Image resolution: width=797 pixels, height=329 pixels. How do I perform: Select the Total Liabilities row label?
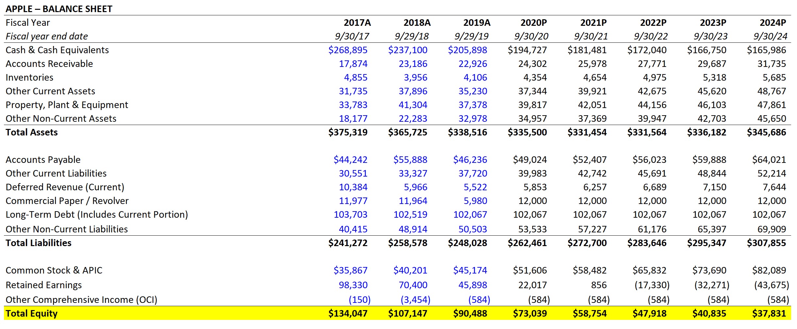(39, 243)
